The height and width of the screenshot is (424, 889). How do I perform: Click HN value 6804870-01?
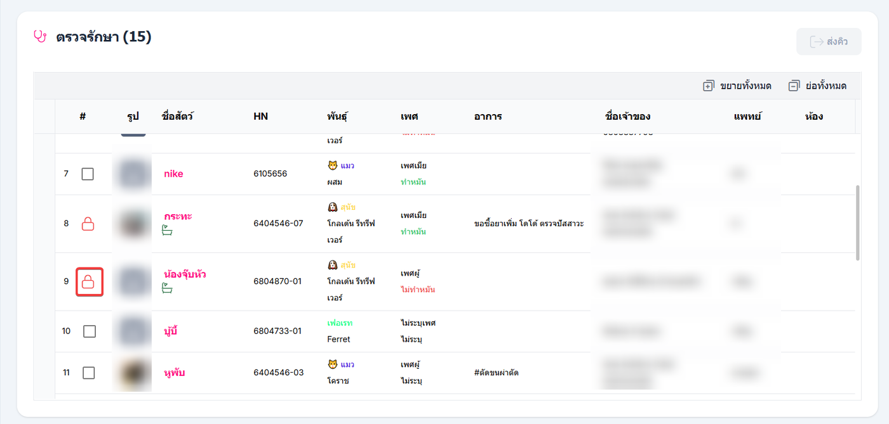277,281
